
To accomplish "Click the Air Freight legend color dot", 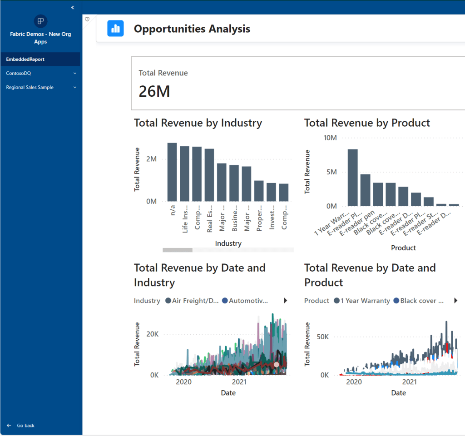I will point(168,301).
